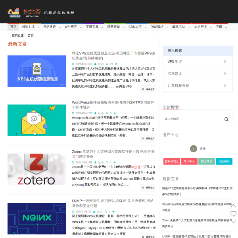
Task: Click the floating comment bubble icon
Action: pos(234,214)
